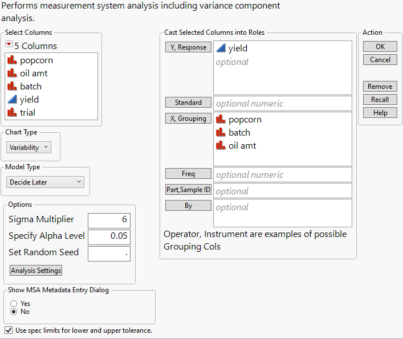403x339 pixels.
Task: Click the Sigma Multiplier input field
Action: pos(109,220)
